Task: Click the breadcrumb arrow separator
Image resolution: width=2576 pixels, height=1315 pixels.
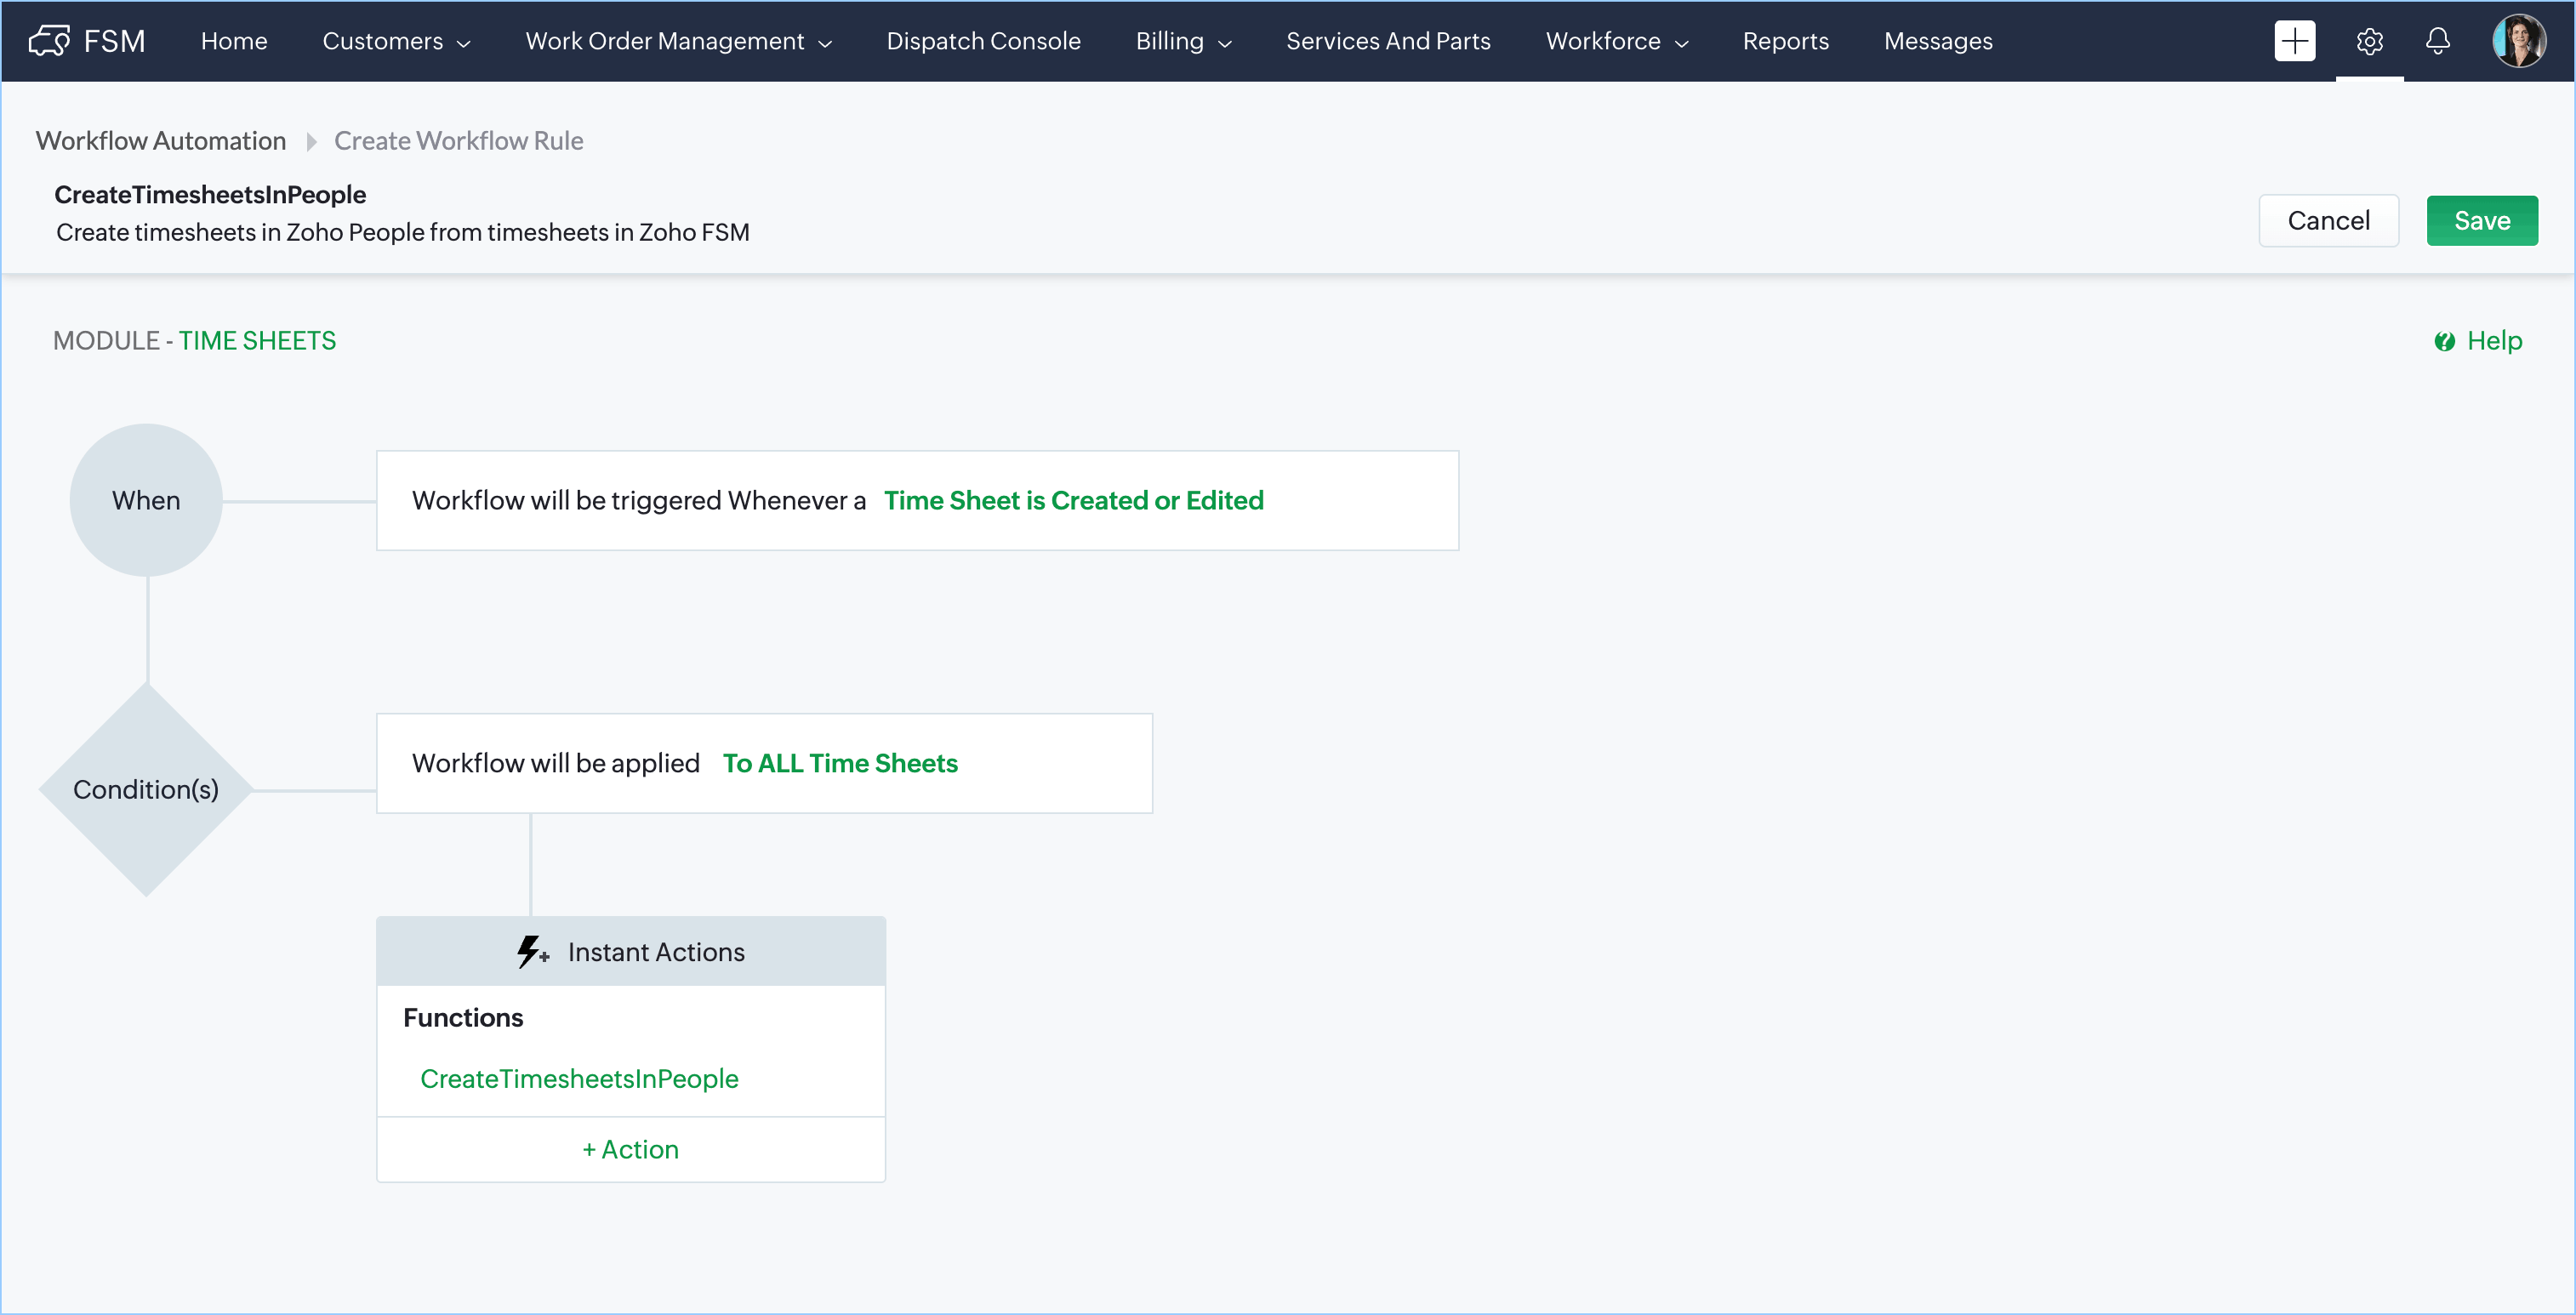Action: pyautogui.click(x=311, y=142)
